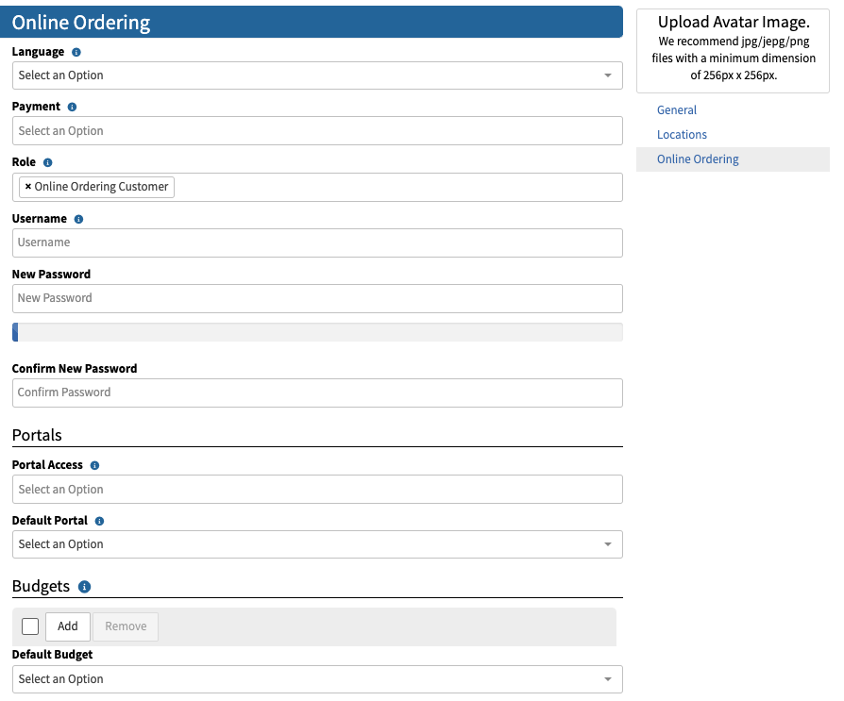Click the info icon next to Language
Viewport: 844px width, 701px height.
point(76,52)
